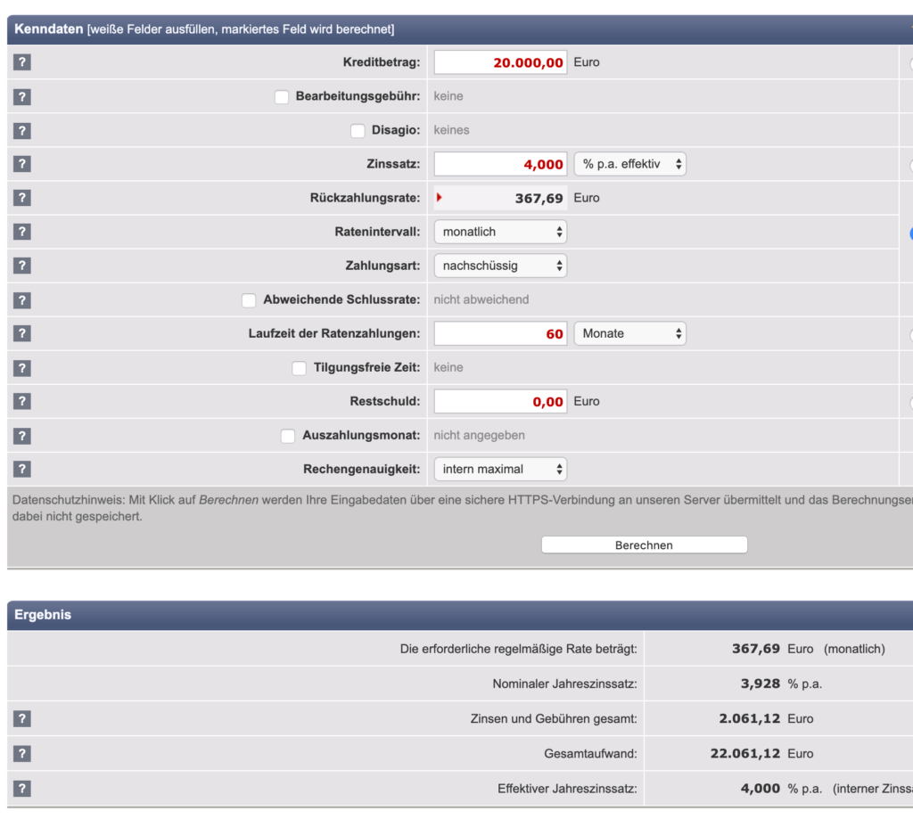Focus the Kreditbetrag input field

point(500,62)
